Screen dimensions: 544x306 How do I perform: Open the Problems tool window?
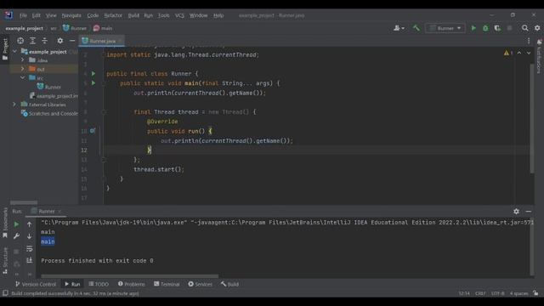[x=131, y=284]
